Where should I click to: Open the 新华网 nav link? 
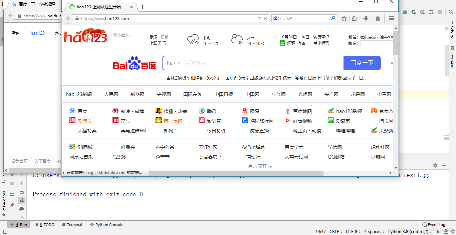(x=138, y=94)
